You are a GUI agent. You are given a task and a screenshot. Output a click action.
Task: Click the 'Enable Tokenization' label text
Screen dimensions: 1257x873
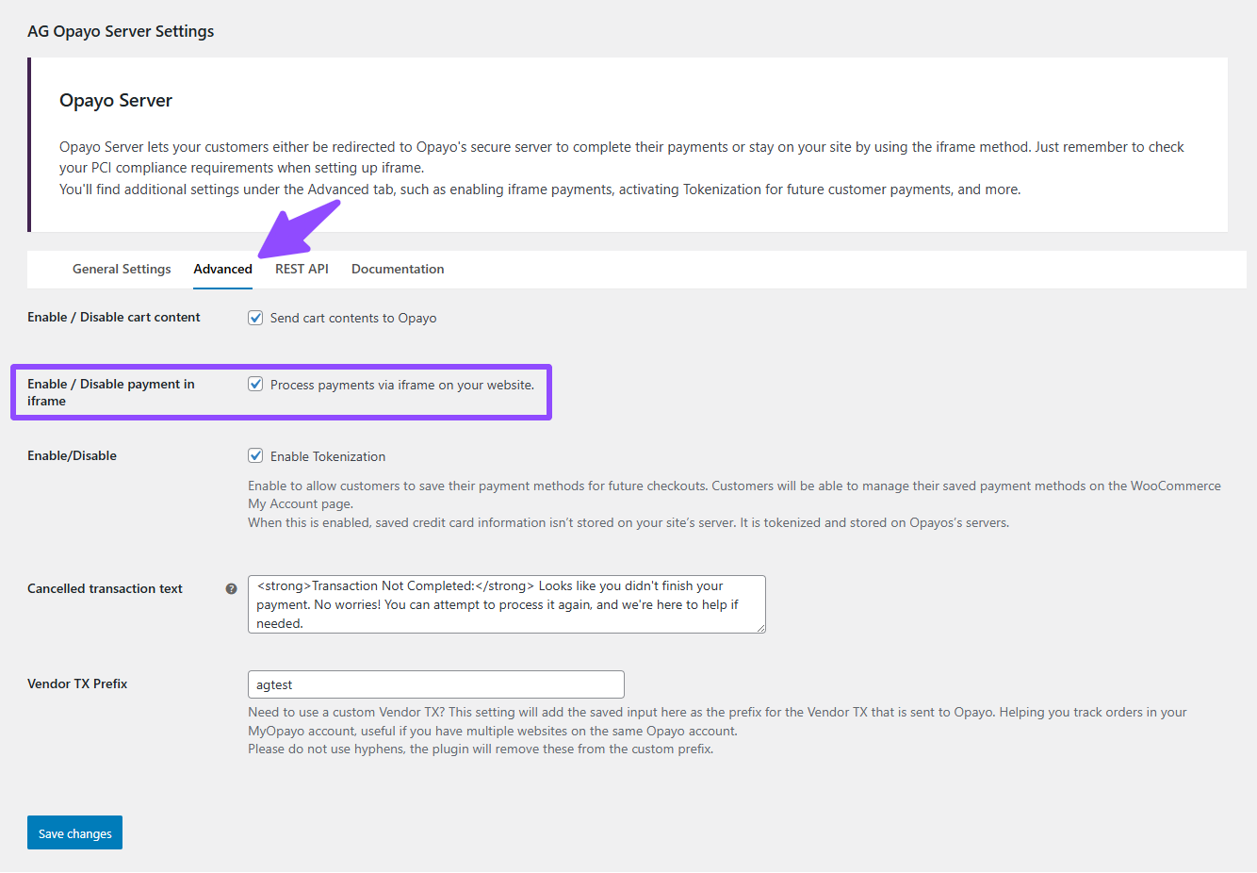pos(328,457)
